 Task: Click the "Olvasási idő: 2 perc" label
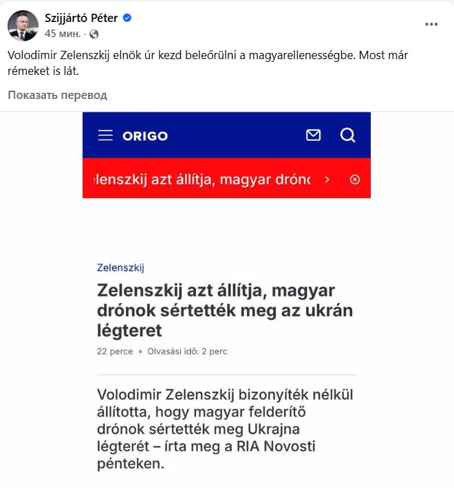[187, 351]
